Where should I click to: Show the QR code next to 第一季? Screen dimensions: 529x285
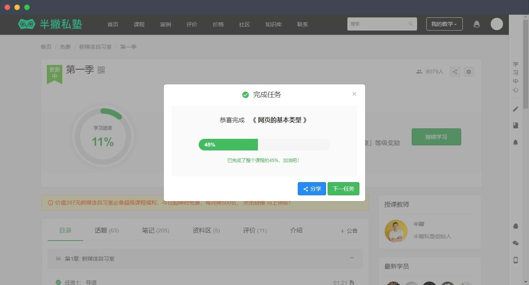click(x=101, y=70)
